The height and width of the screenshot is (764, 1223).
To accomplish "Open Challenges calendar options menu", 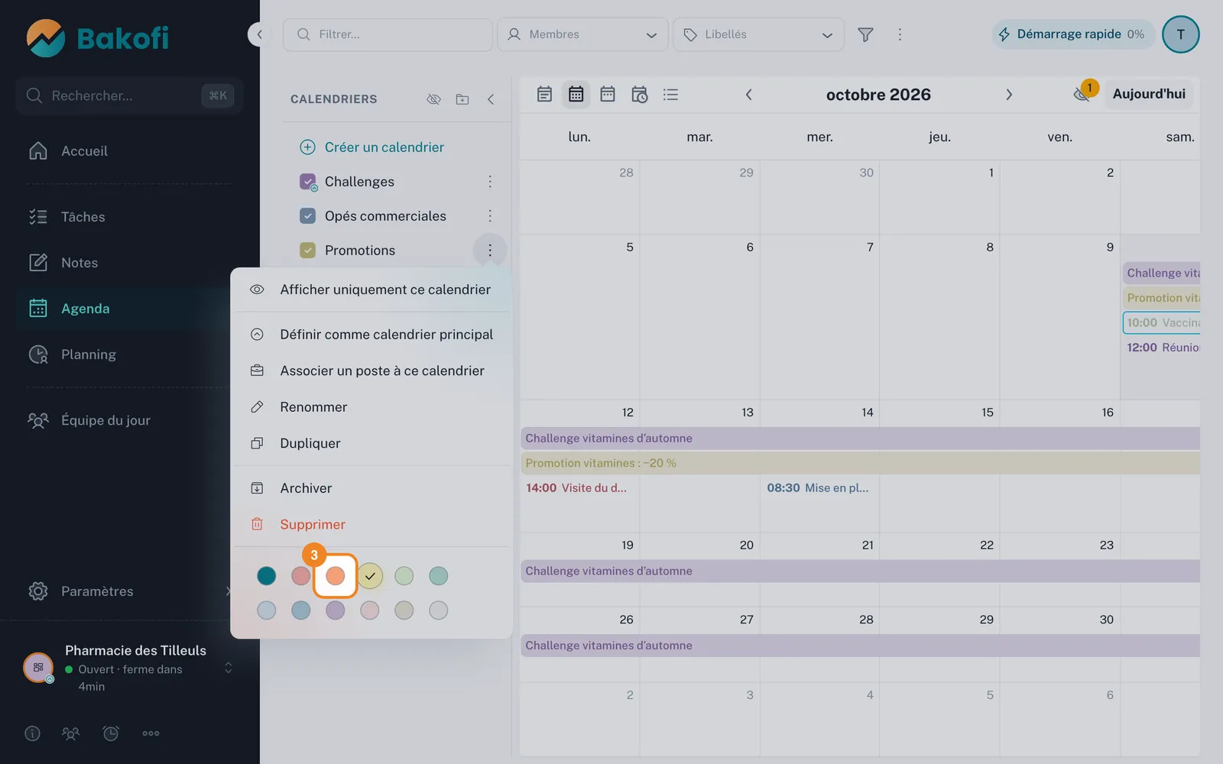I will (x=490, y=182).
